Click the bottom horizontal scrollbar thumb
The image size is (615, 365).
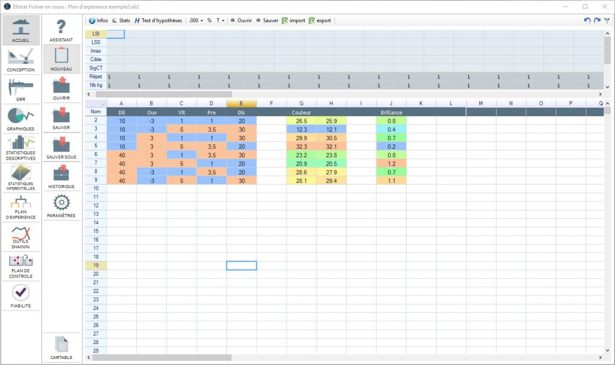tap(162, 358)
